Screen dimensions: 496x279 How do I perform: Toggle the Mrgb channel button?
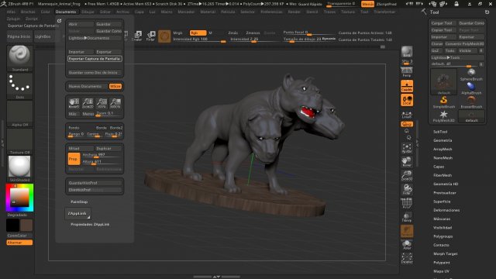click(x=178, y=33)
